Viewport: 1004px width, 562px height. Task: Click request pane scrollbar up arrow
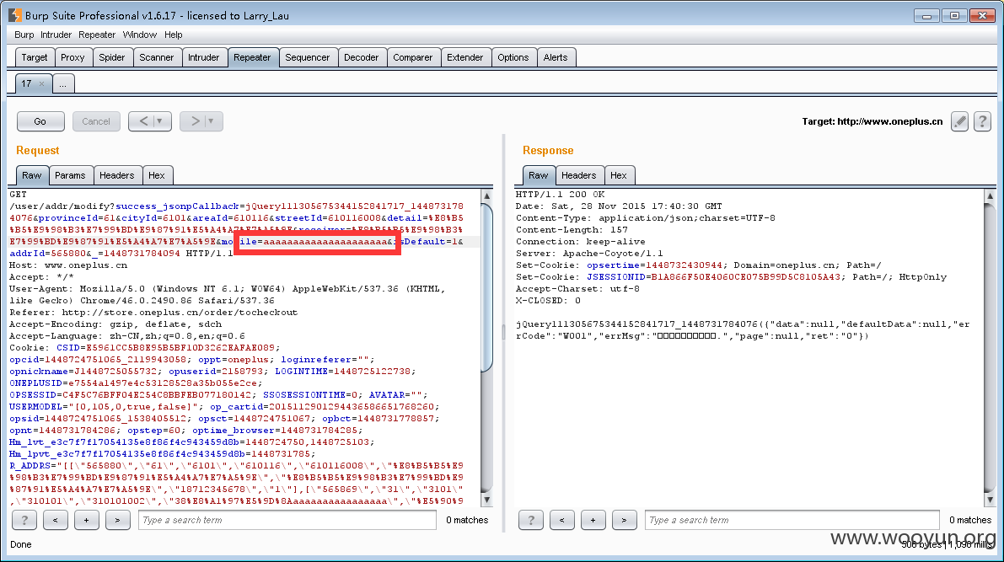[486, 195]
